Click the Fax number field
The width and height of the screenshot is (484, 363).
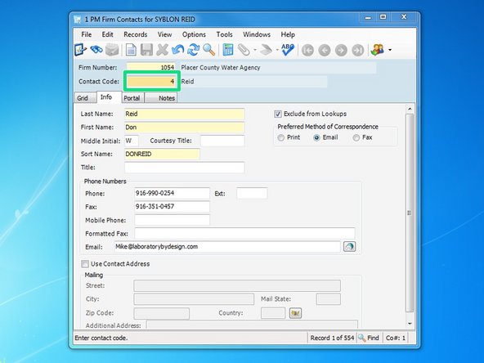pos(172,207)
